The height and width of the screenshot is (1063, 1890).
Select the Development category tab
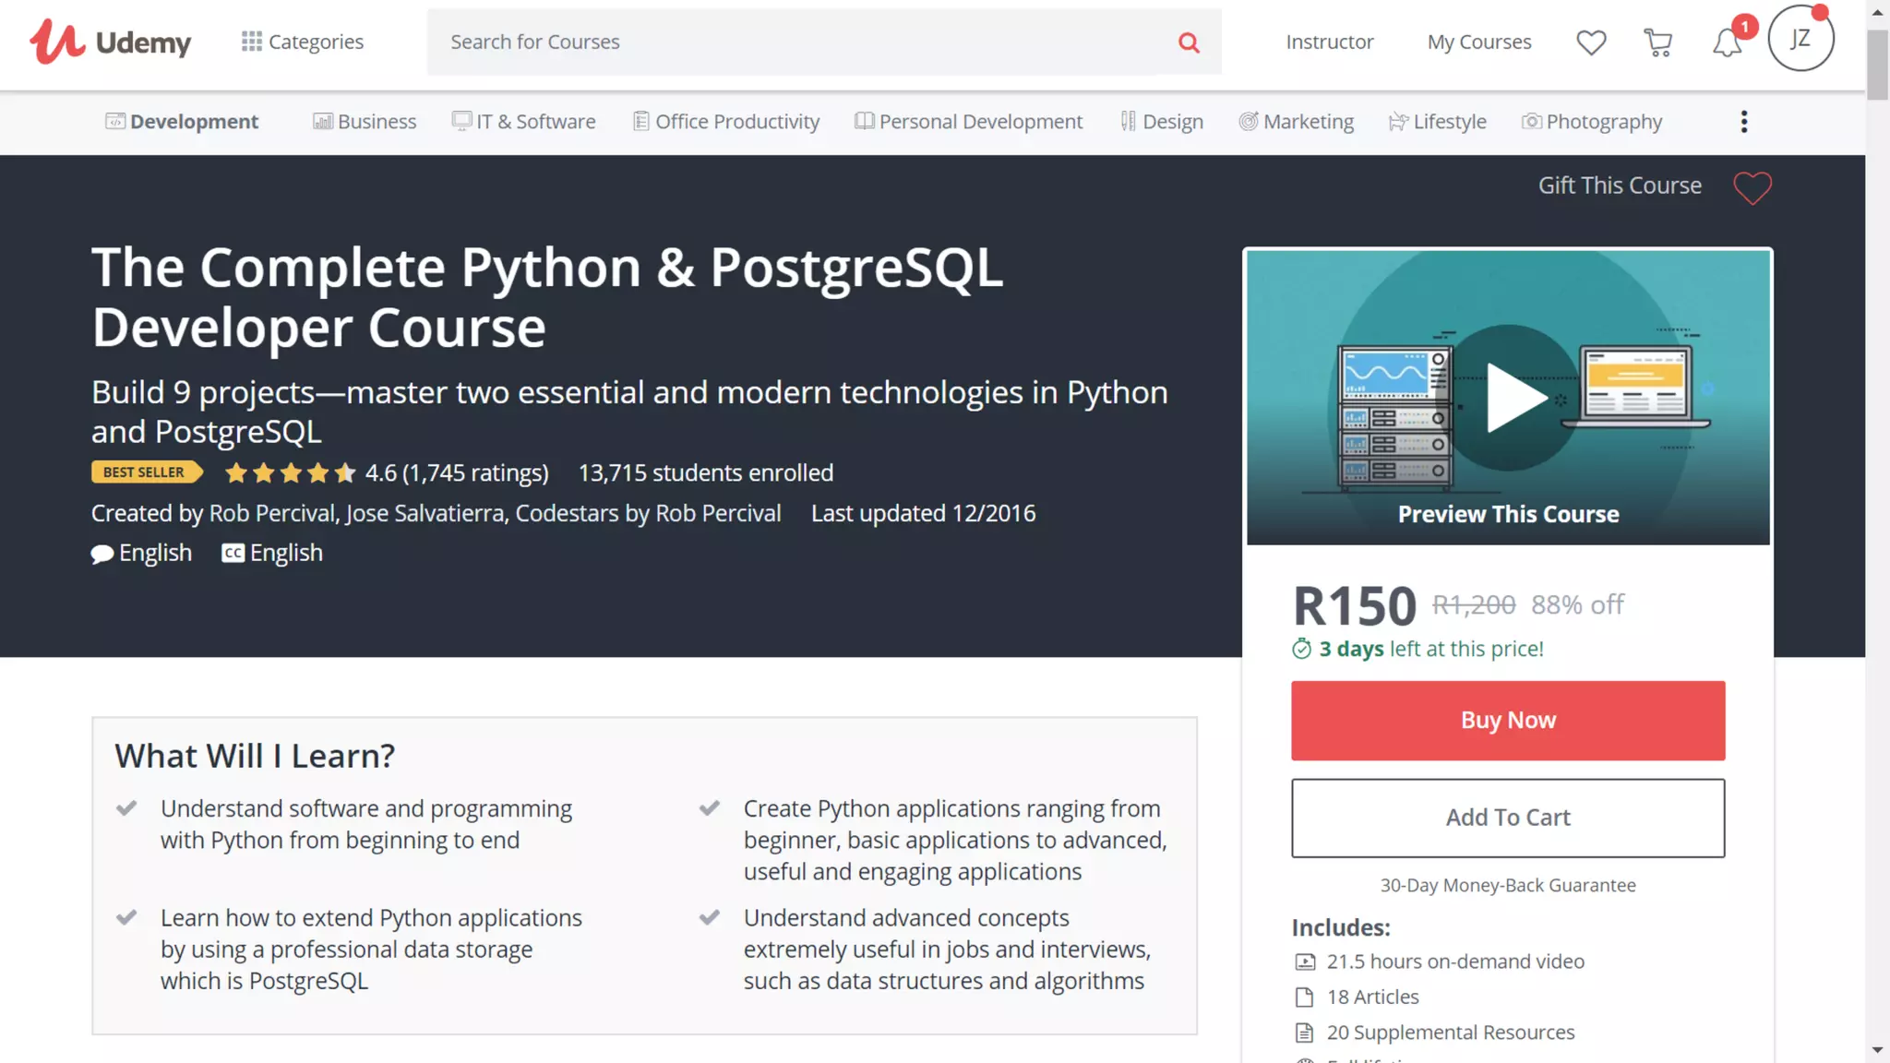[182, 122]
